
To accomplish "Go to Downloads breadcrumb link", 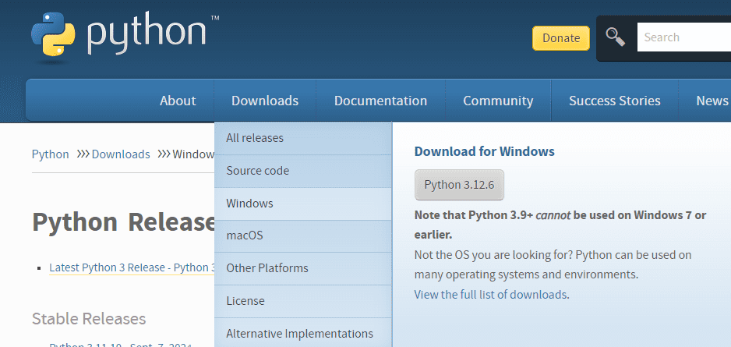I will coord(121,154).
